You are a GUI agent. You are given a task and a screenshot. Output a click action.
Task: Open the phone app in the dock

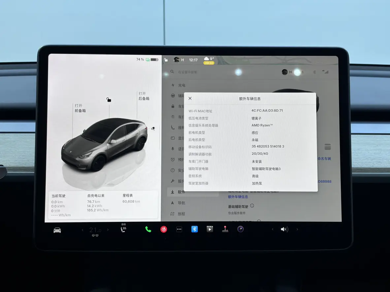[x=148, y=229]
